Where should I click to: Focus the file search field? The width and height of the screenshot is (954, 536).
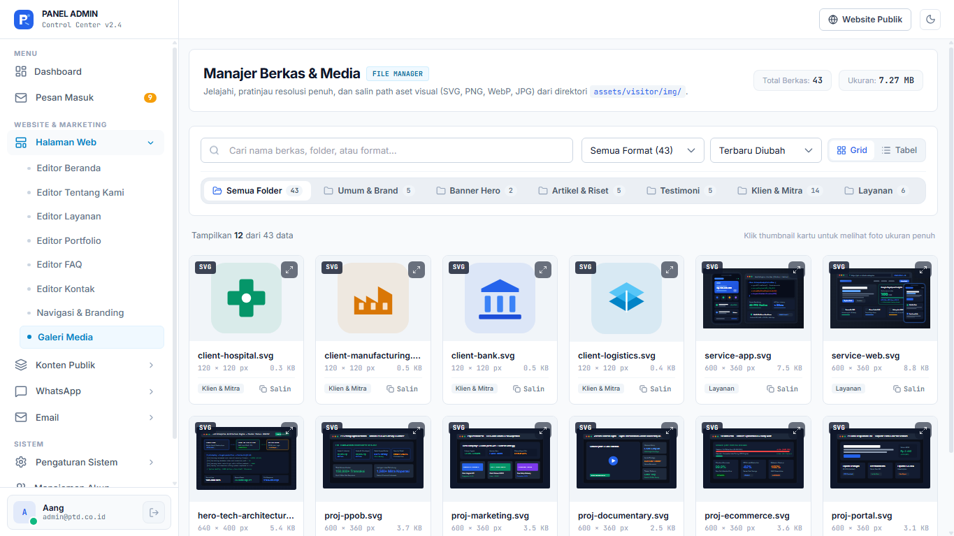(386, 150)
